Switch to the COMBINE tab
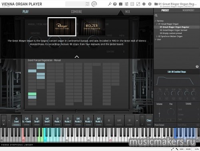The width and height of the screenshot is (200, 151). tap(76, 12)
